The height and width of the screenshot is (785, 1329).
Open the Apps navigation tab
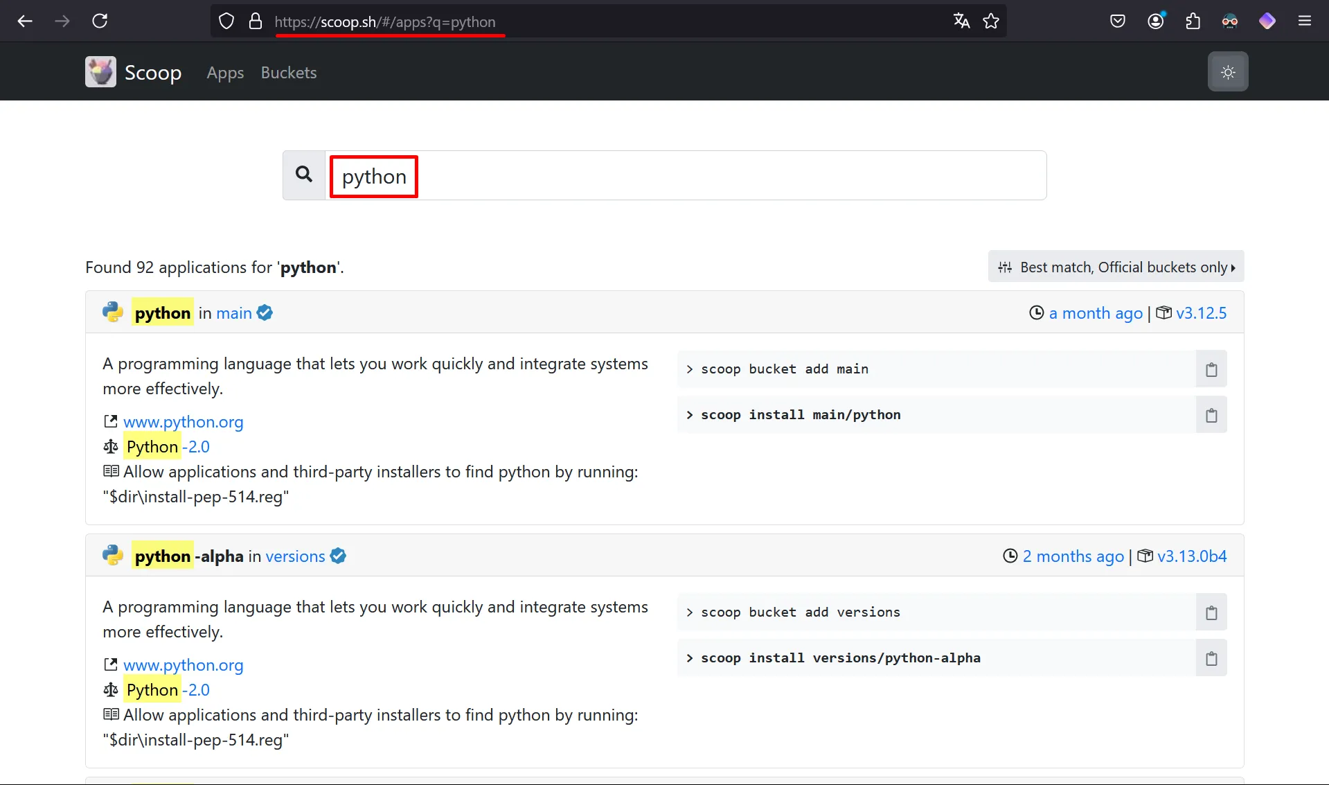coord(225,73)
